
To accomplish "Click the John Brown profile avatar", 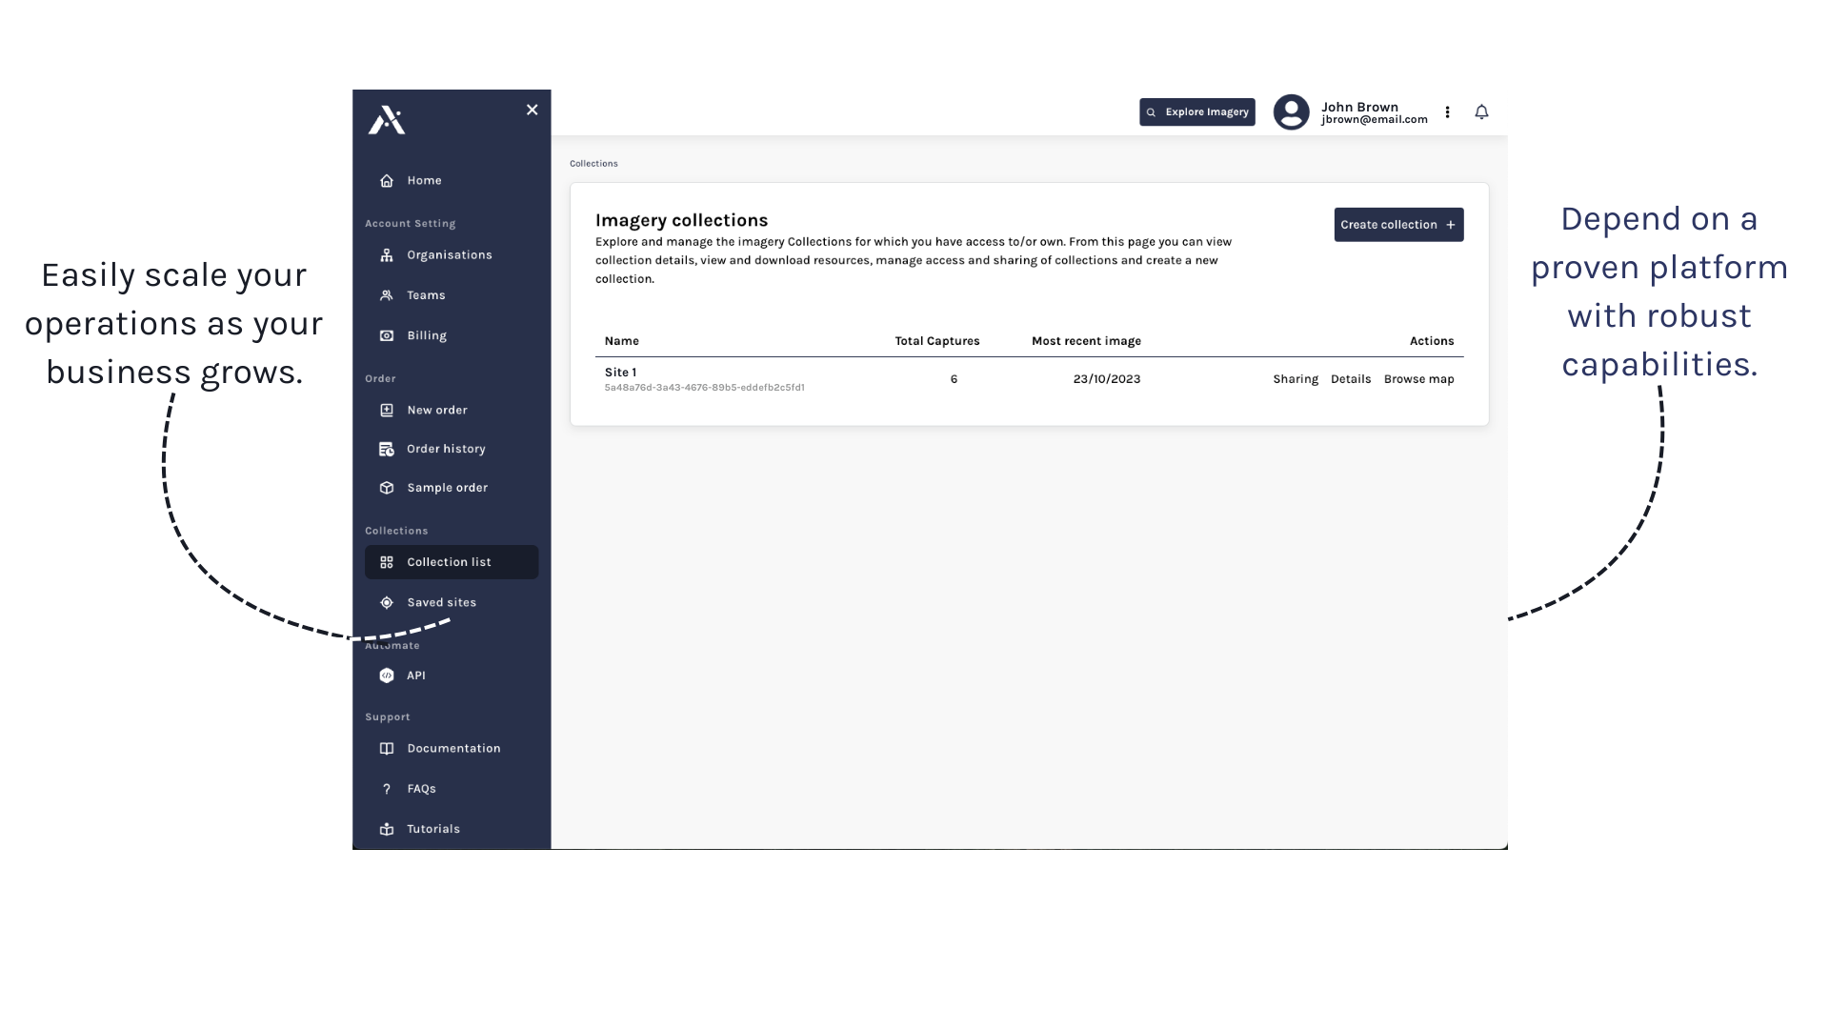I will click(x=1291, y=112).
